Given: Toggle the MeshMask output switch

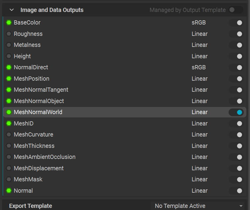Looking at the screenshot, I should tap(236, 180).
